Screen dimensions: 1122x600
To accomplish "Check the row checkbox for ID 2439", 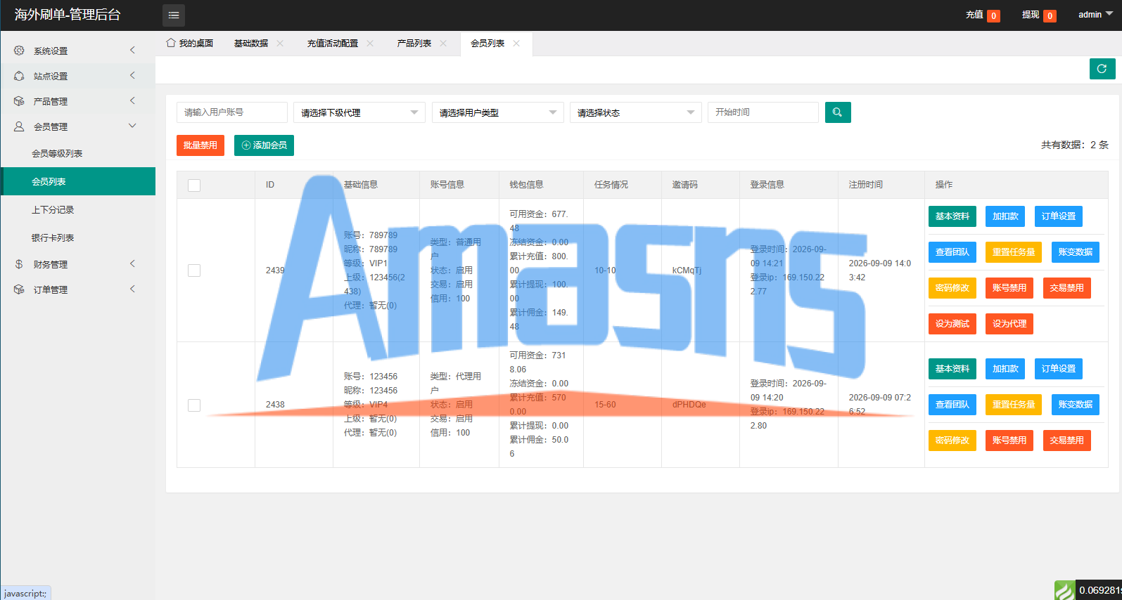I will click(194, 270).
